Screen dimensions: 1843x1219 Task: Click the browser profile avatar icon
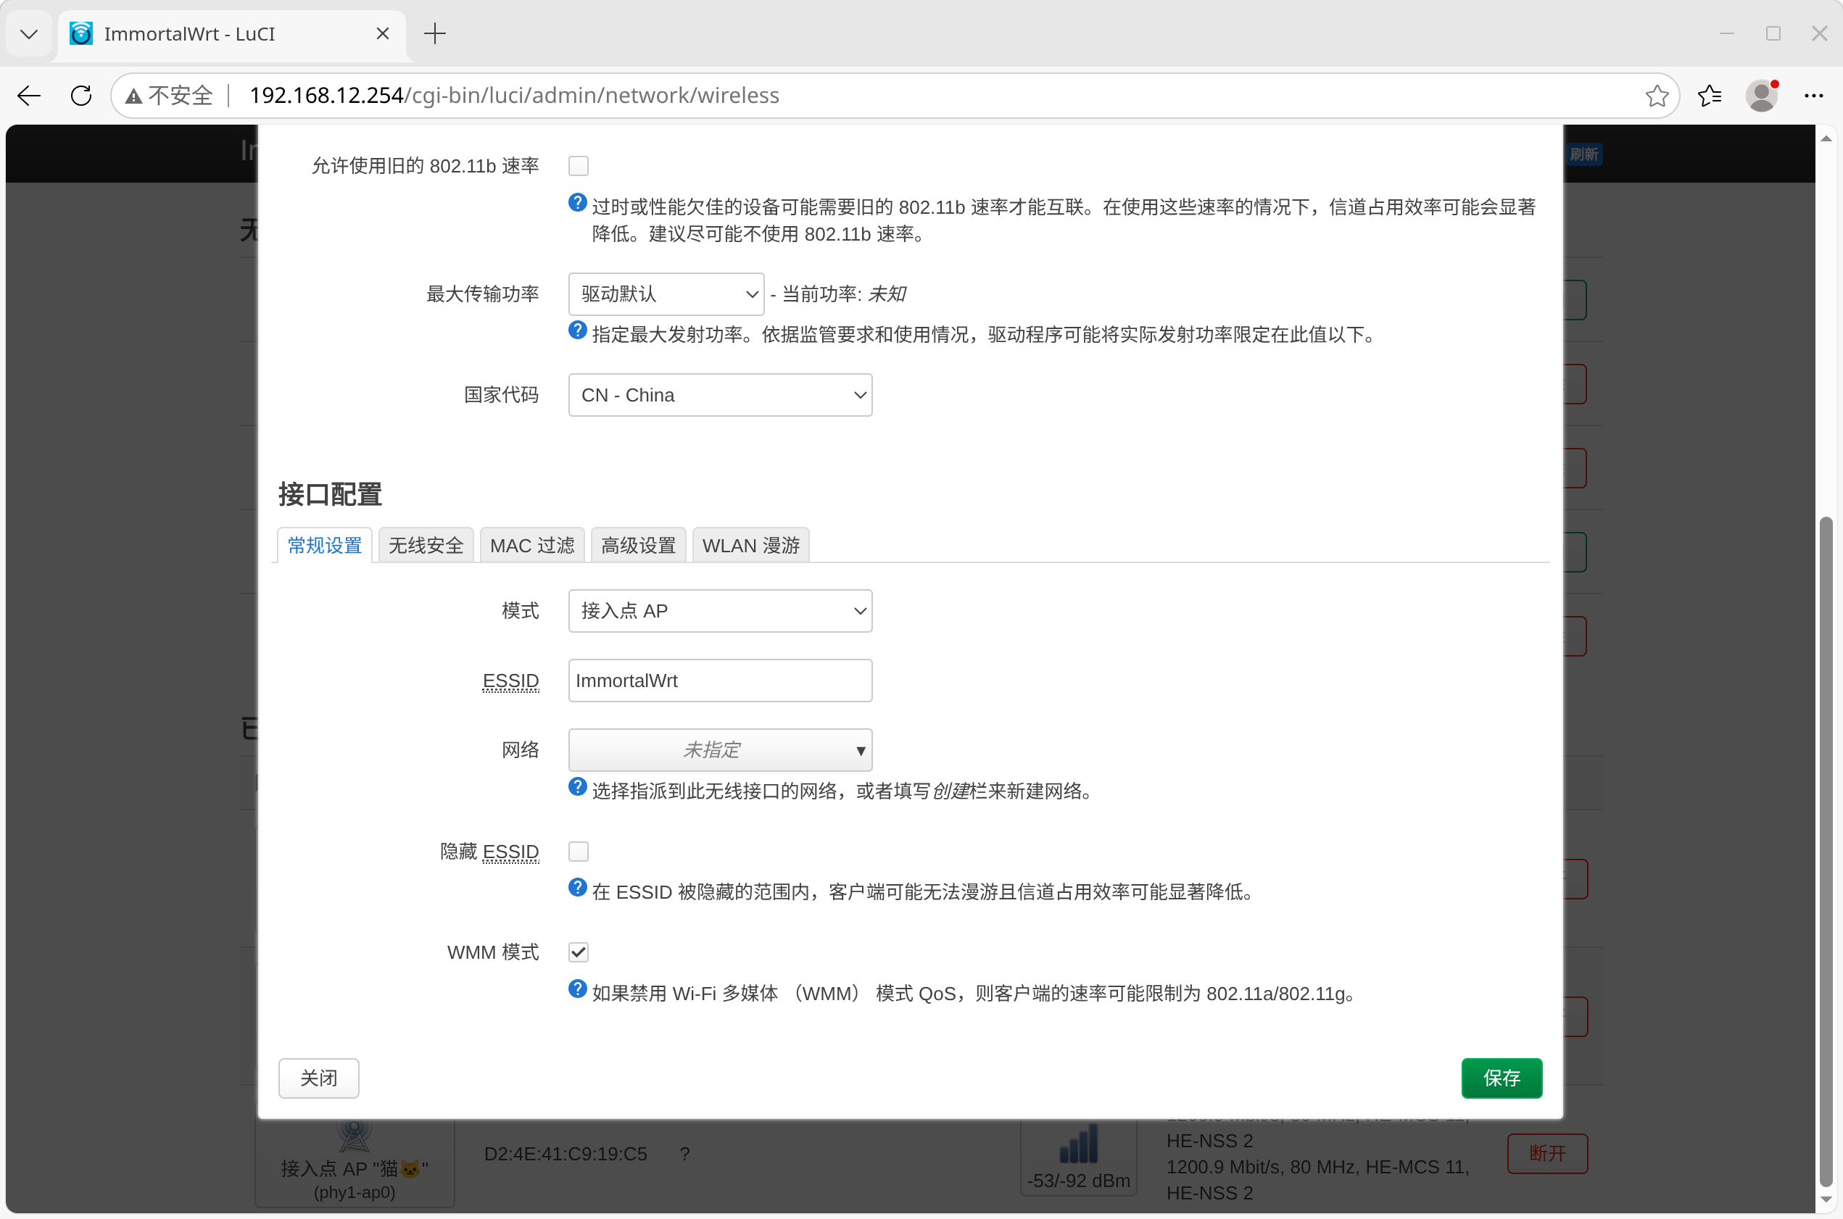click(x=1761, y=96)
